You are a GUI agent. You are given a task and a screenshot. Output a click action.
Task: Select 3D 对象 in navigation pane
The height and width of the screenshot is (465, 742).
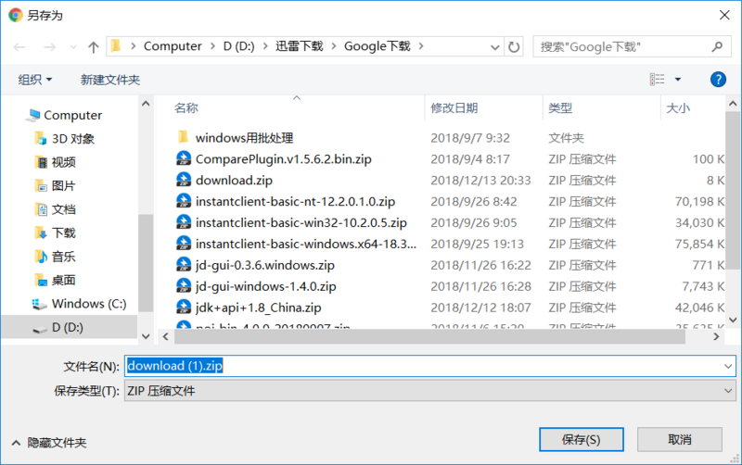pyautogui.click(x=73, y=138)
